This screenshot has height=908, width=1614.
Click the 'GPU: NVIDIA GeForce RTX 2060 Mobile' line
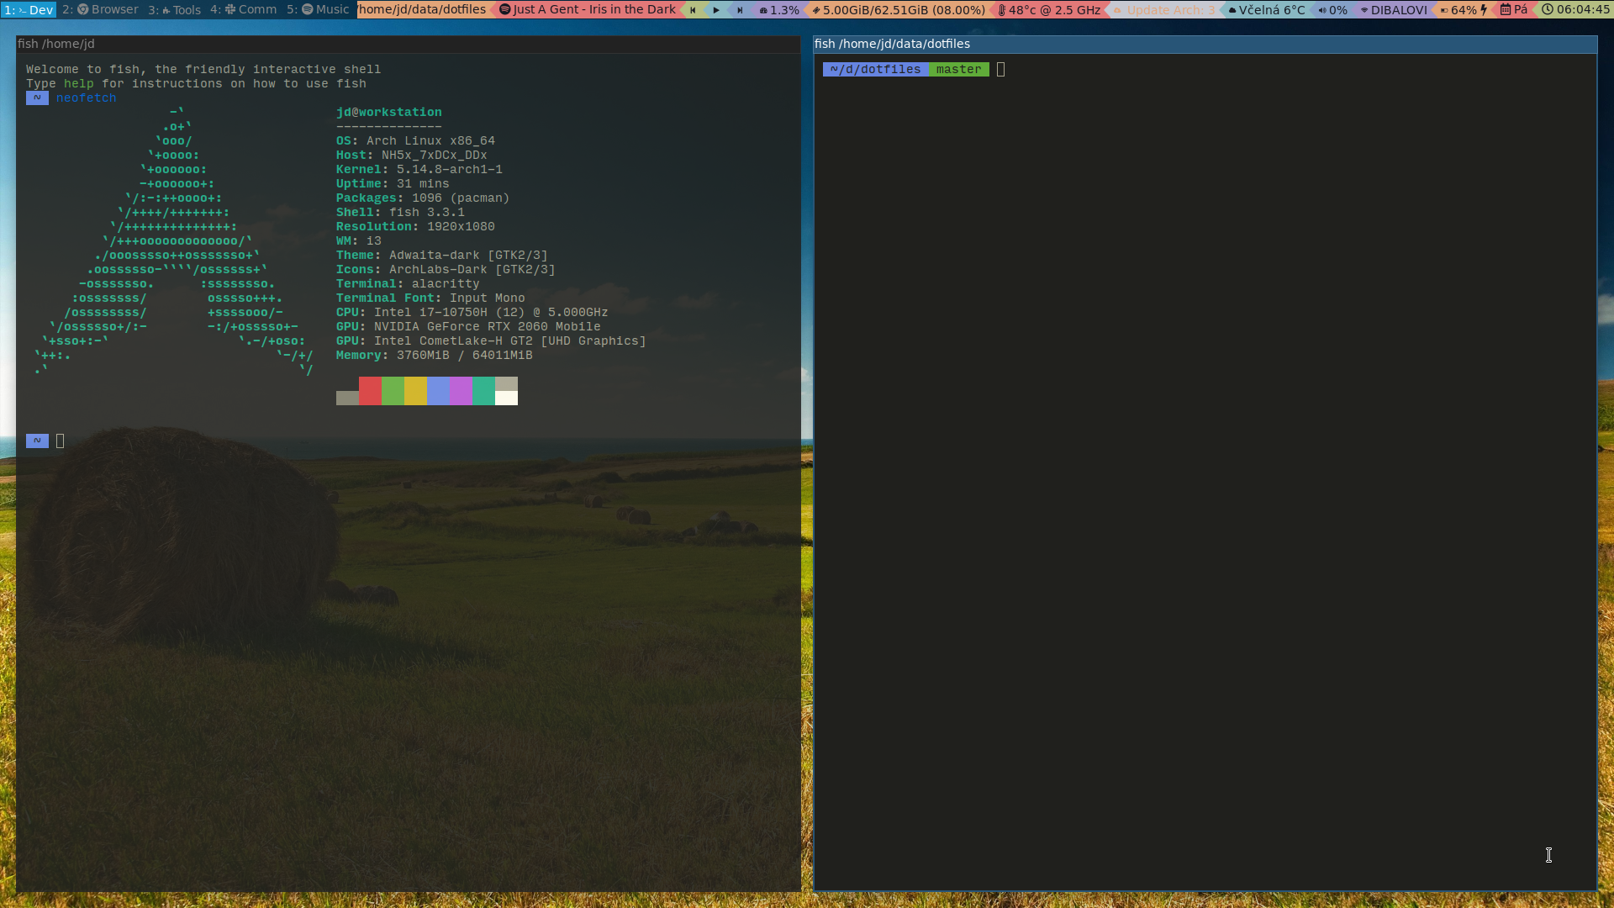(468, 327)
